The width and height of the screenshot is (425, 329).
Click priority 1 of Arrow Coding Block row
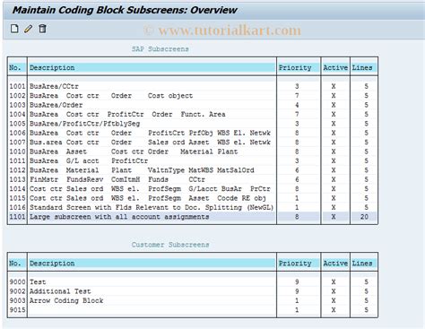[297, 300]
